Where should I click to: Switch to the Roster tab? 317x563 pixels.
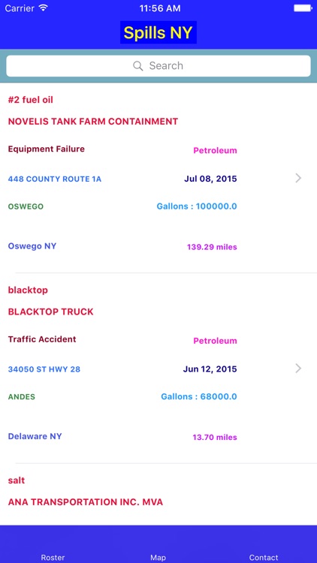click(x=53, y=557)
